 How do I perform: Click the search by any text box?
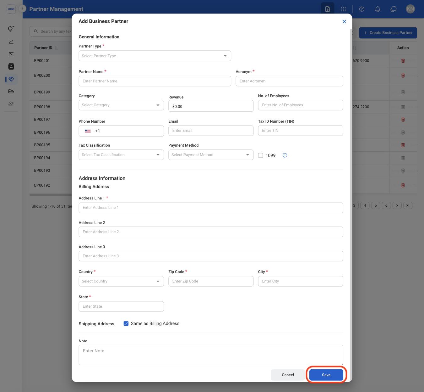[x=51, y=31]
